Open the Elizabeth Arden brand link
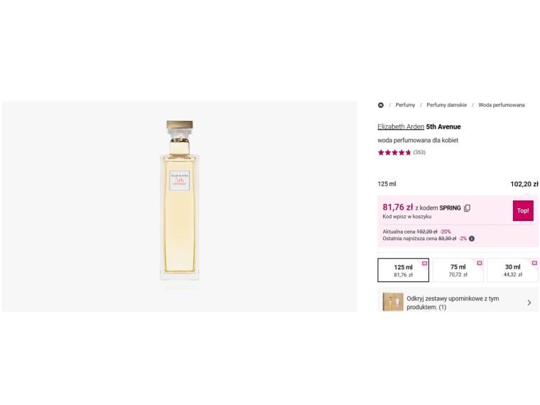 [401, 127]
